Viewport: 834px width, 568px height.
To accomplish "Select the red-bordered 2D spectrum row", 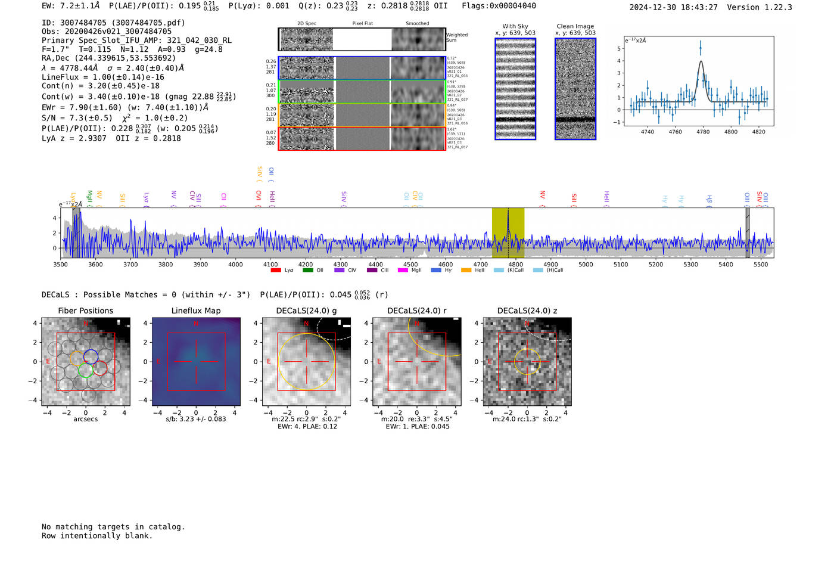I will [362, 138].
